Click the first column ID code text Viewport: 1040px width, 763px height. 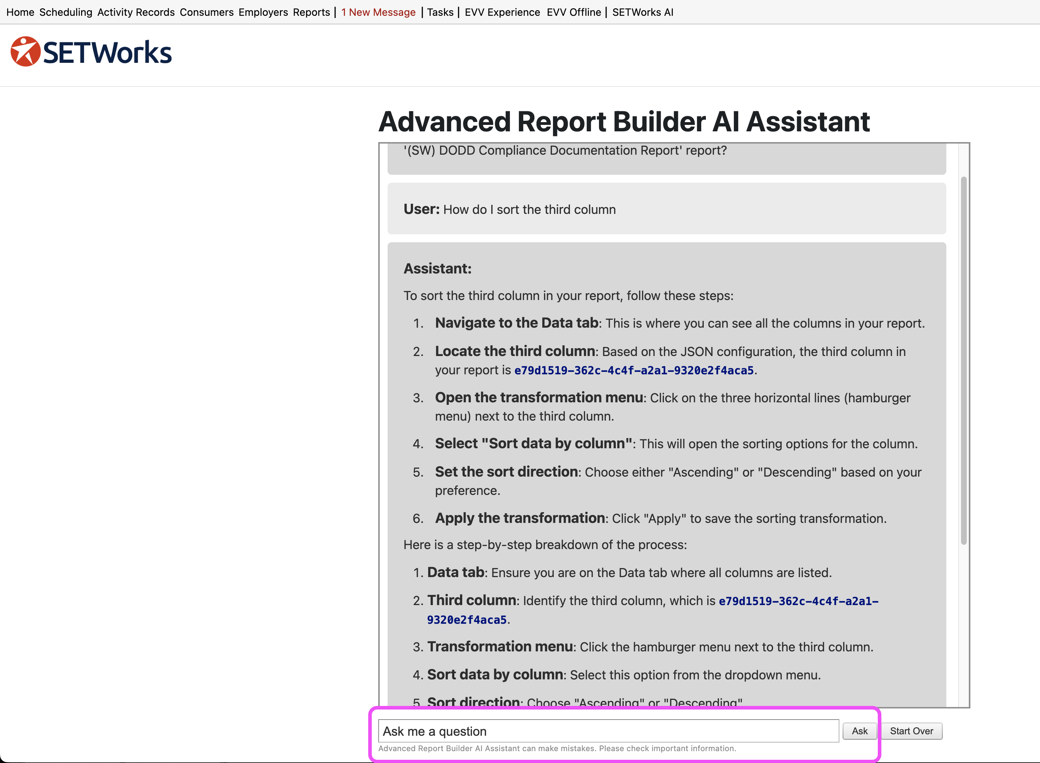pos(634,370)
